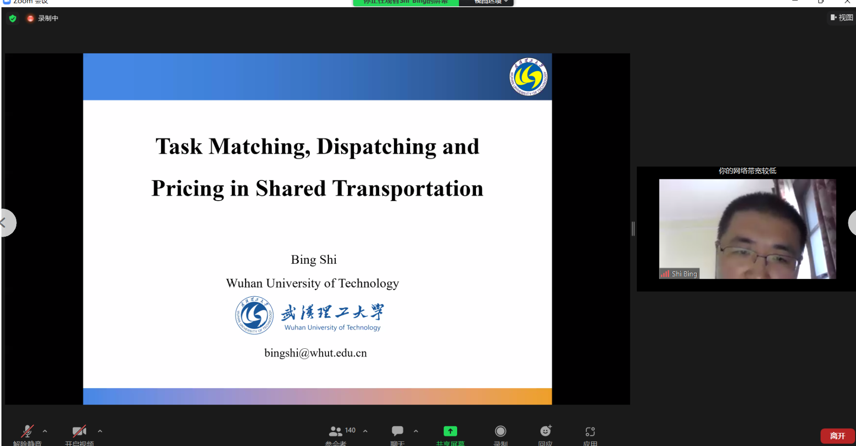The image size is (856, 446).
Task: Unmute the microphone icon
Action: click(27, 431)
